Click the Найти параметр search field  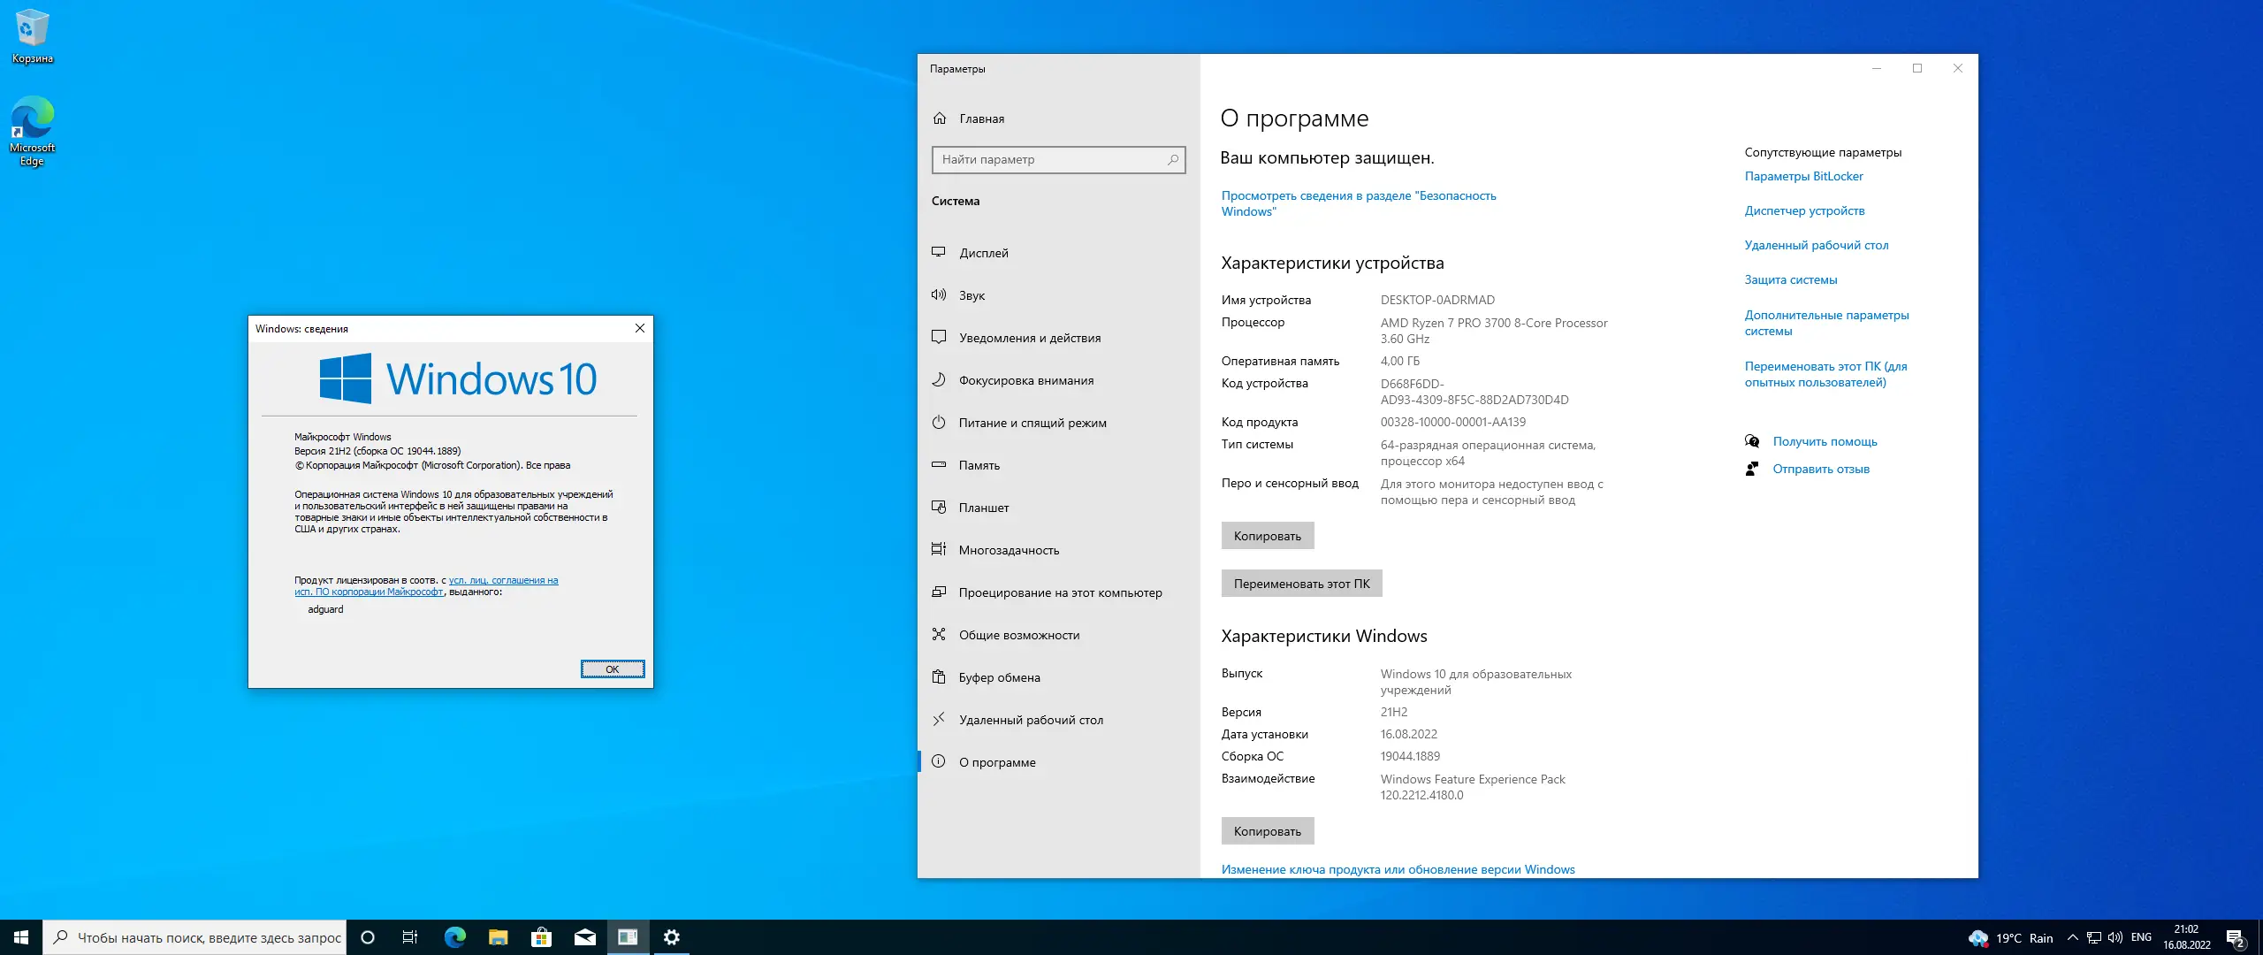(1058, 160)
